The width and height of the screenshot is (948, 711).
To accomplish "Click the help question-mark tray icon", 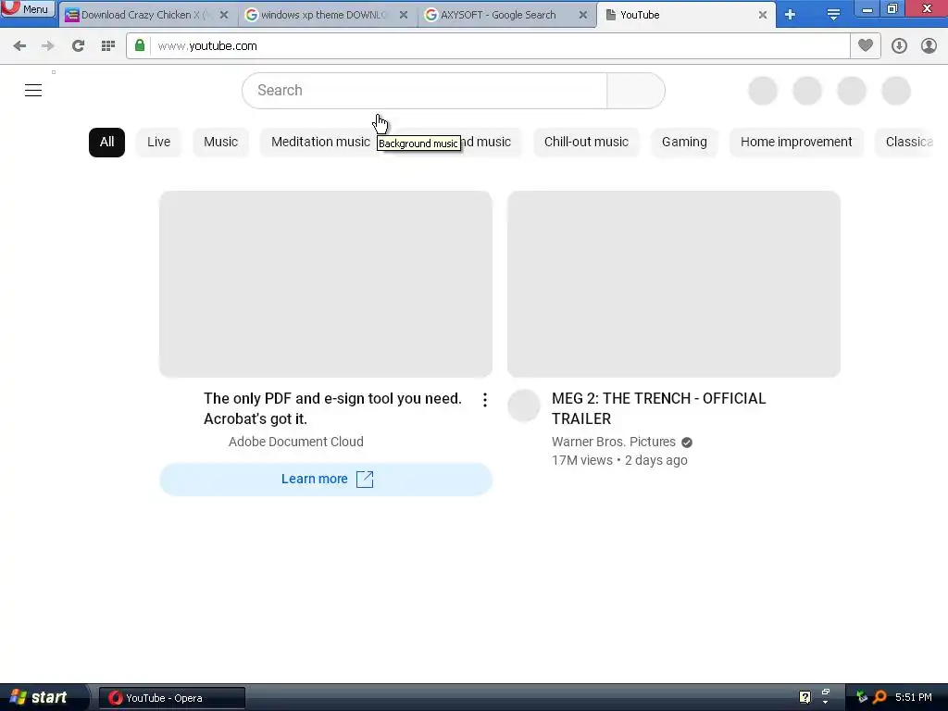I will pyautogui.click(x=805, y=697).
